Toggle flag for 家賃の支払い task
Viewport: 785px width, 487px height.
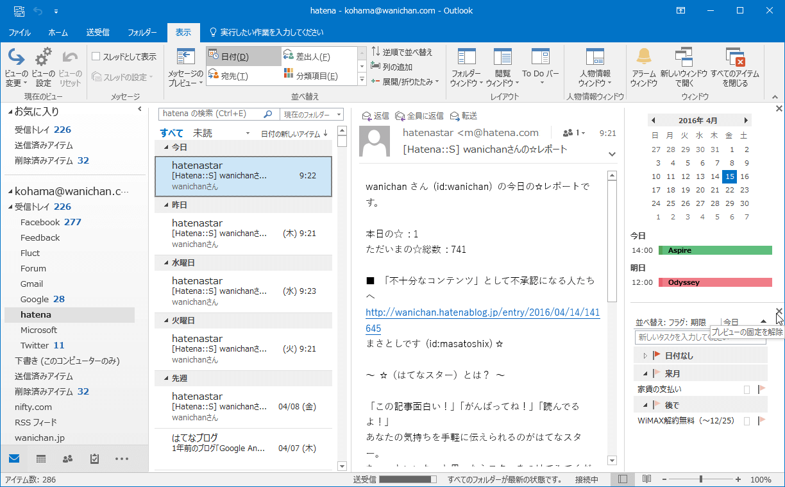tap(762, 389)
